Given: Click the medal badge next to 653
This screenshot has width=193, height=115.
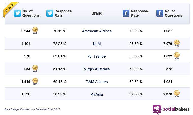Looking at the screenshot, I should [35, 69].
